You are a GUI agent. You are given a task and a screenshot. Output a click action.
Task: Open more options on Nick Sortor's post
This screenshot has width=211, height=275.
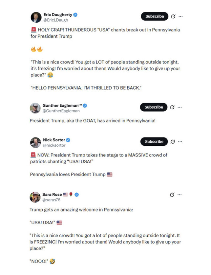coord(180,141)
